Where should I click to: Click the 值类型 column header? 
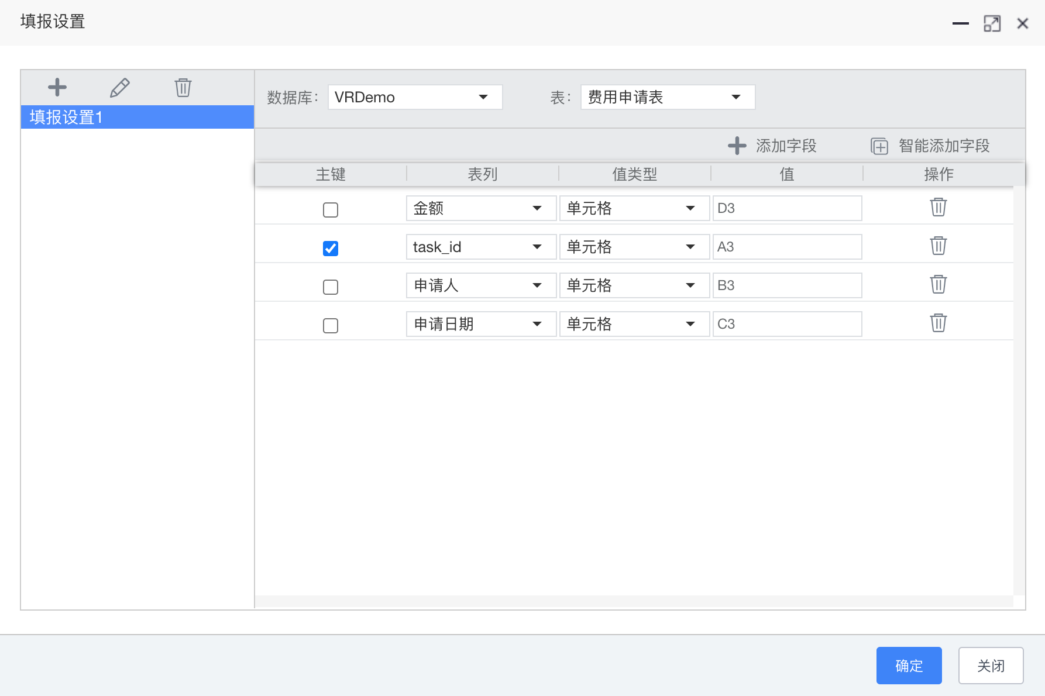[x=635, y=174]
